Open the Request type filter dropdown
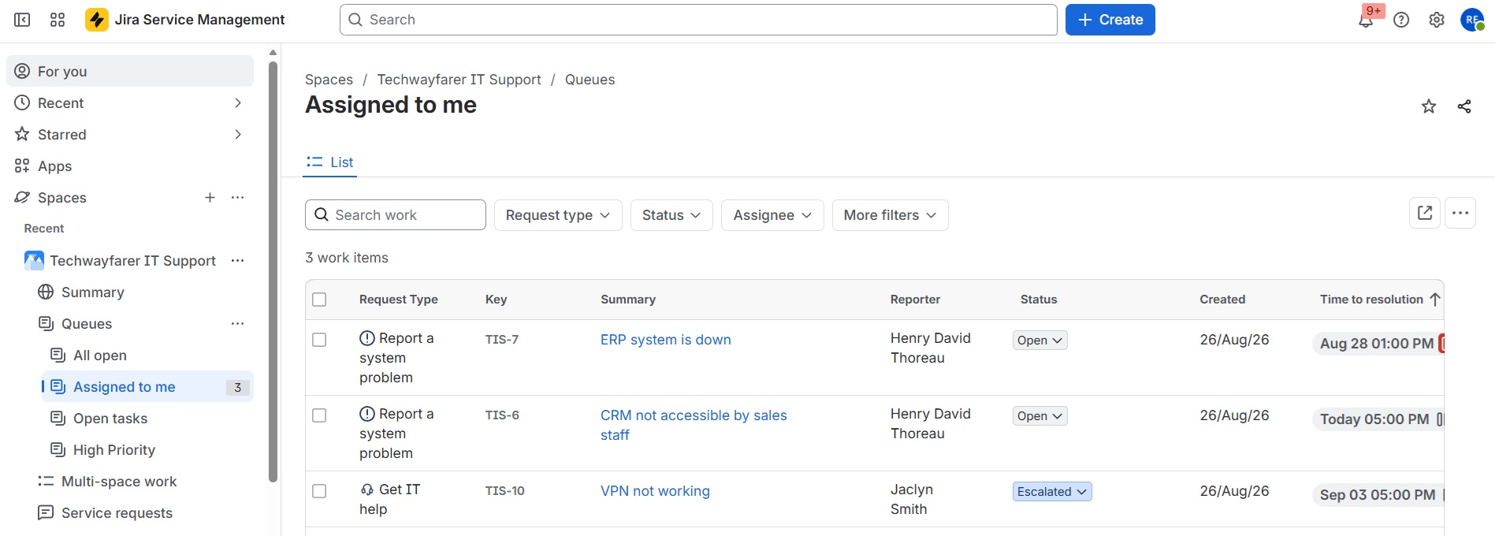This screenshot has width=1495, height=536. click(x=558, y=215)
